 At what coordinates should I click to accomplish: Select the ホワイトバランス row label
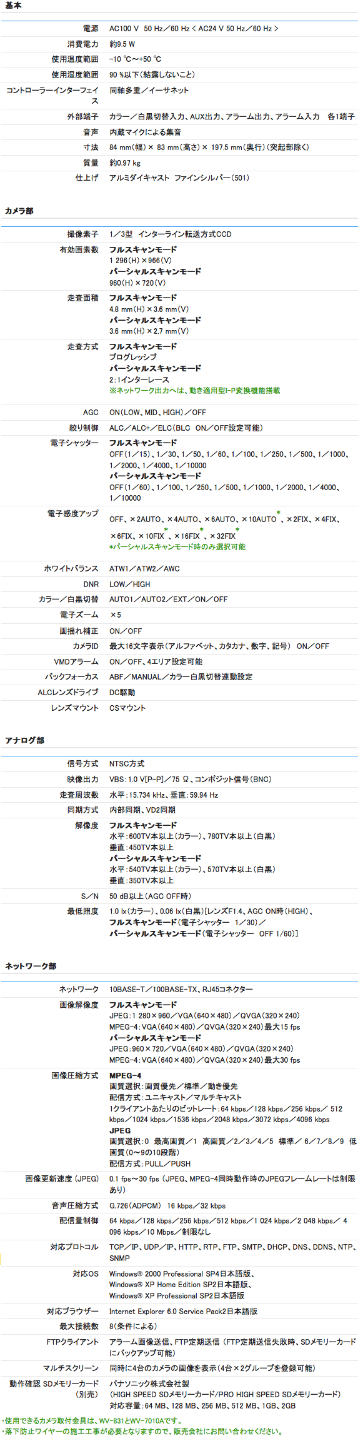tap(71, 569)
